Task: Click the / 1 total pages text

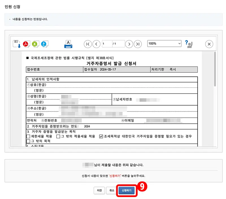Action: 114,44
